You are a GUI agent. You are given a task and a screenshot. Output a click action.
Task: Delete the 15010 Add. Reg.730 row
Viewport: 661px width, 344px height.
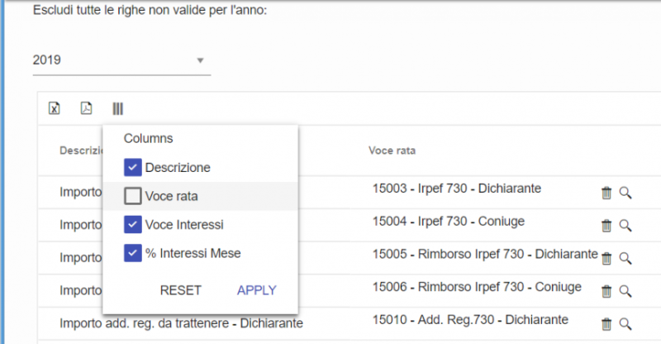[x=606, y=323]
